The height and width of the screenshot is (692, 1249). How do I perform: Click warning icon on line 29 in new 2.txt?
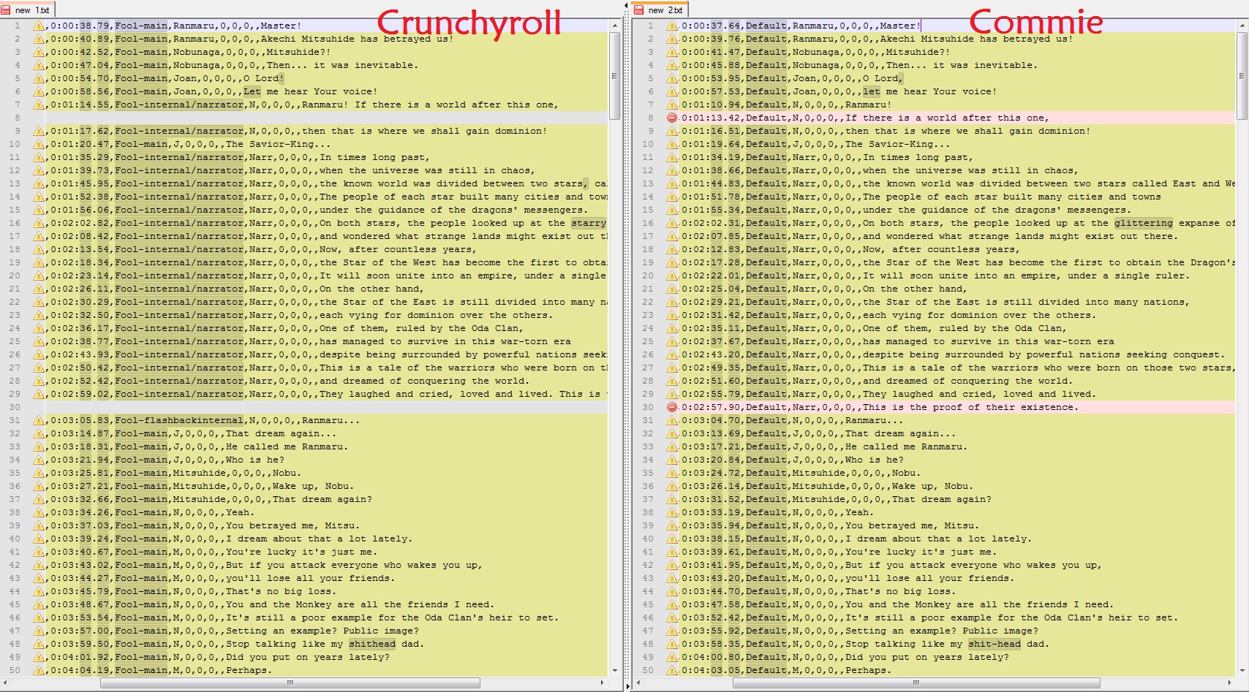672,394
